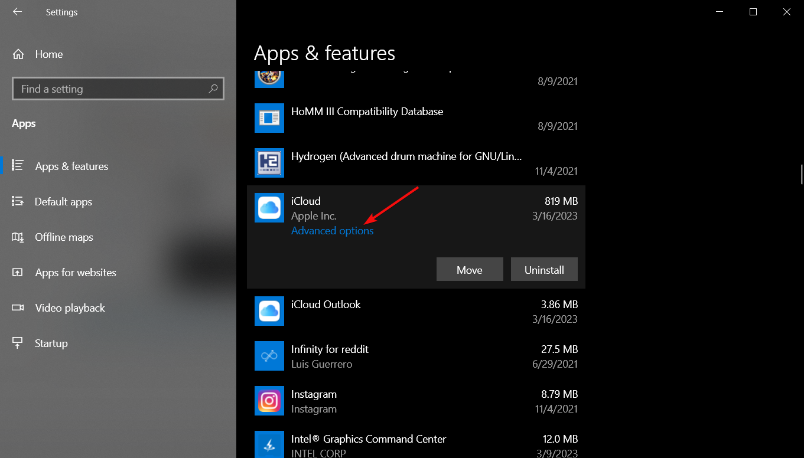Image resolution: width=804 pixels, height=458 pixels.
Task: Click the Infinity for reddit icon
Action: coord(269,356)
